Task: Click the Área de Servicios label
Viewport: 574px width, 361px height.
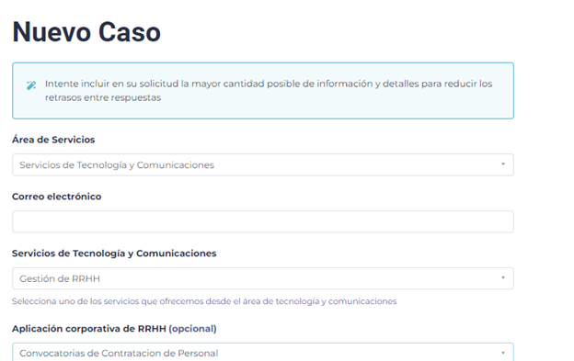Action: pyautogui.click(x=53, y=140)
